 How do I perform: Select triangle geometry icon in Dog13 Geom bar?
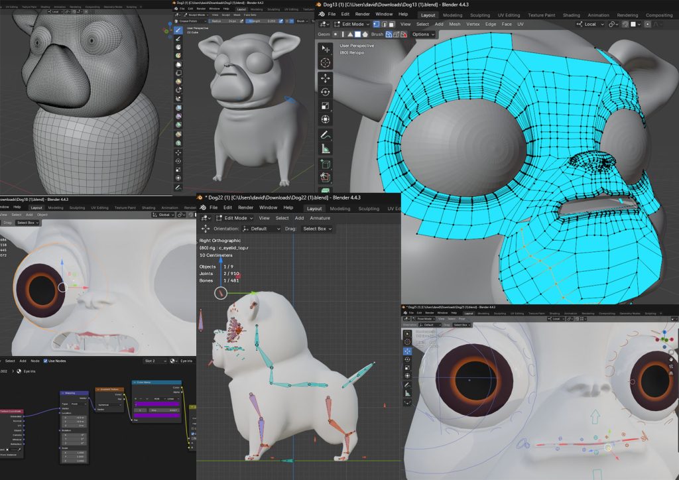350,34
